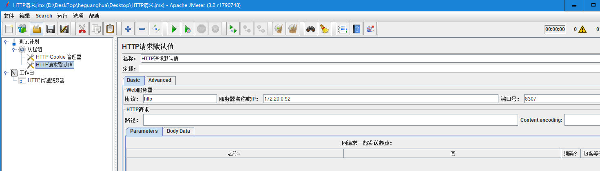Open the 选项 menu
The image size is (600, 171).
tap(78, 16)
